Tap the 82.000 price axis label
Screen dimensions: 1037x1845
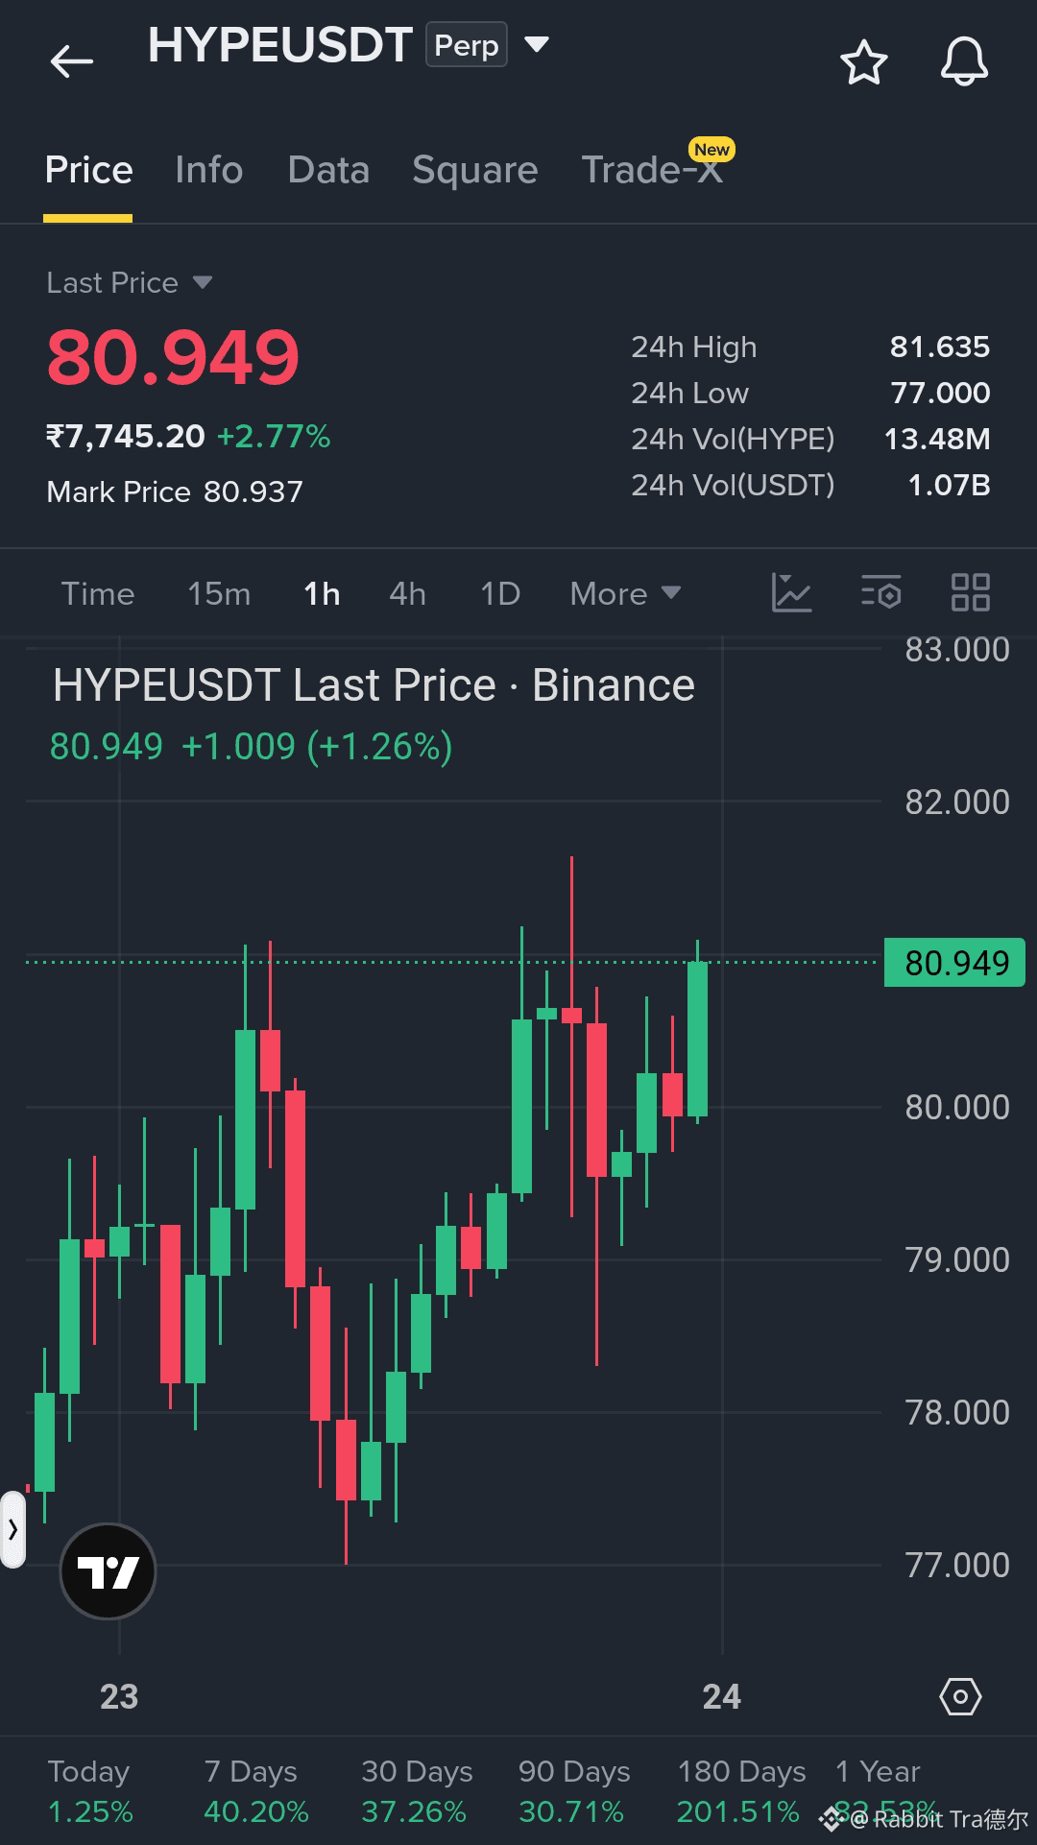(956, 802)
